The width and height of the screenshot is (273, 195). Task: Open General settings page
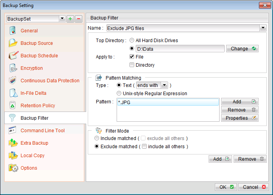[x=29, y=31]
